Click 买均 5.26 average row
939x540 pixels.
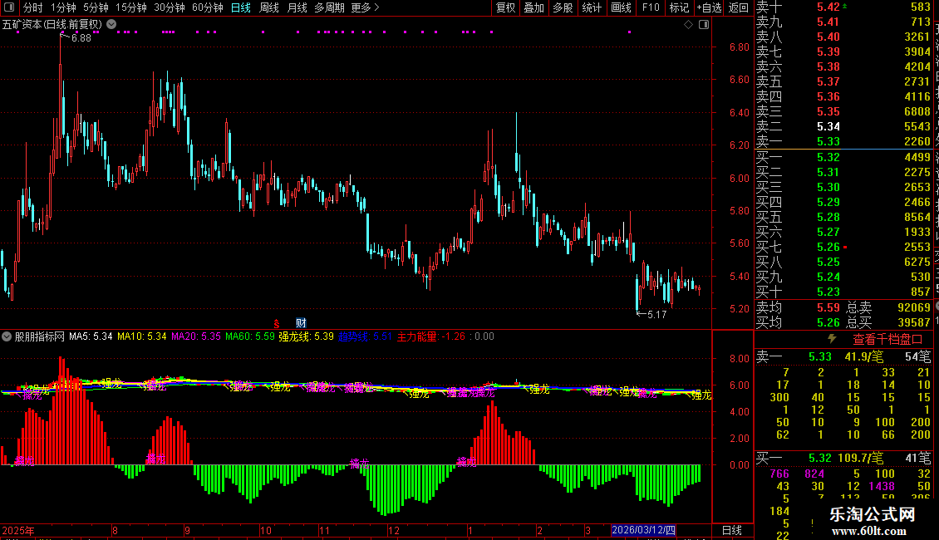tap(798, 322)
